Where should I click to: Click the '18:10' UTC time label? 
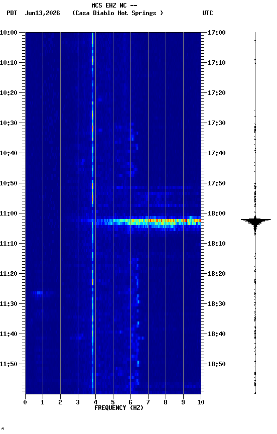coord(217,244)
